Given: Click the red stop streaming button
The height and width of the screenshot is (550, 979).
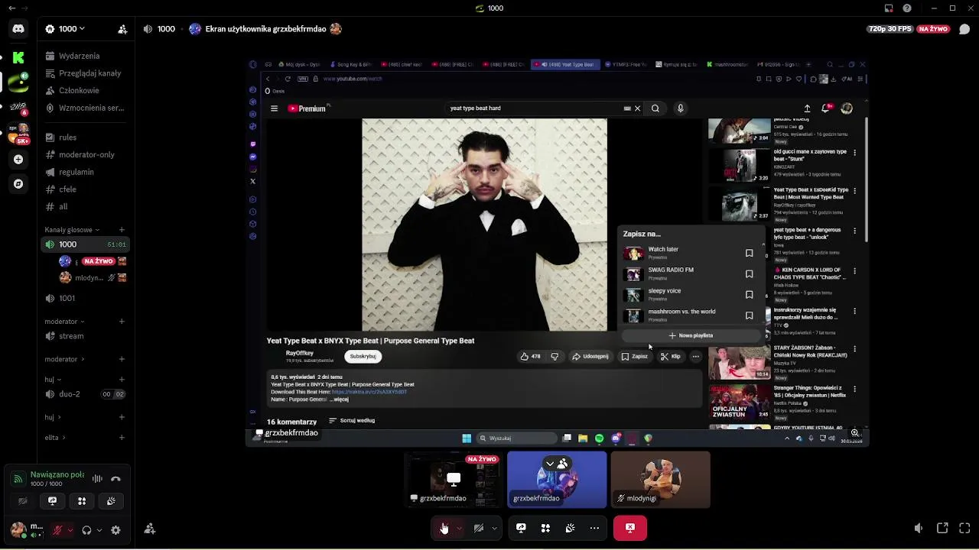Looking at the screenshot, I should pos(630,528).
